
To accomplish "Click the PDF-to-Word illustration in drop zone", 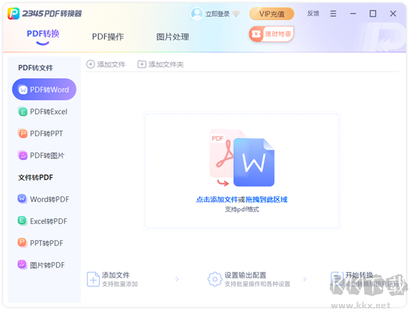I will pyautogui.click(x=242, y=158).
